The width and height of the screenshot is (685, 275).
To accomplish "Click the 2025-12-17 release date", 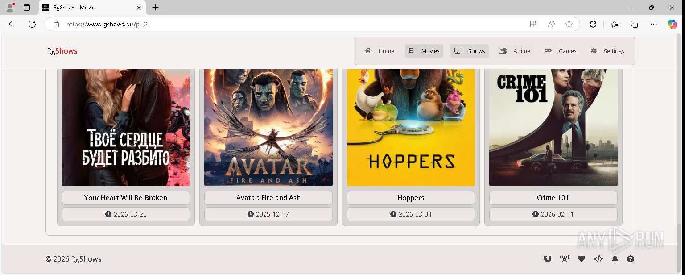I will click(268, 214).
